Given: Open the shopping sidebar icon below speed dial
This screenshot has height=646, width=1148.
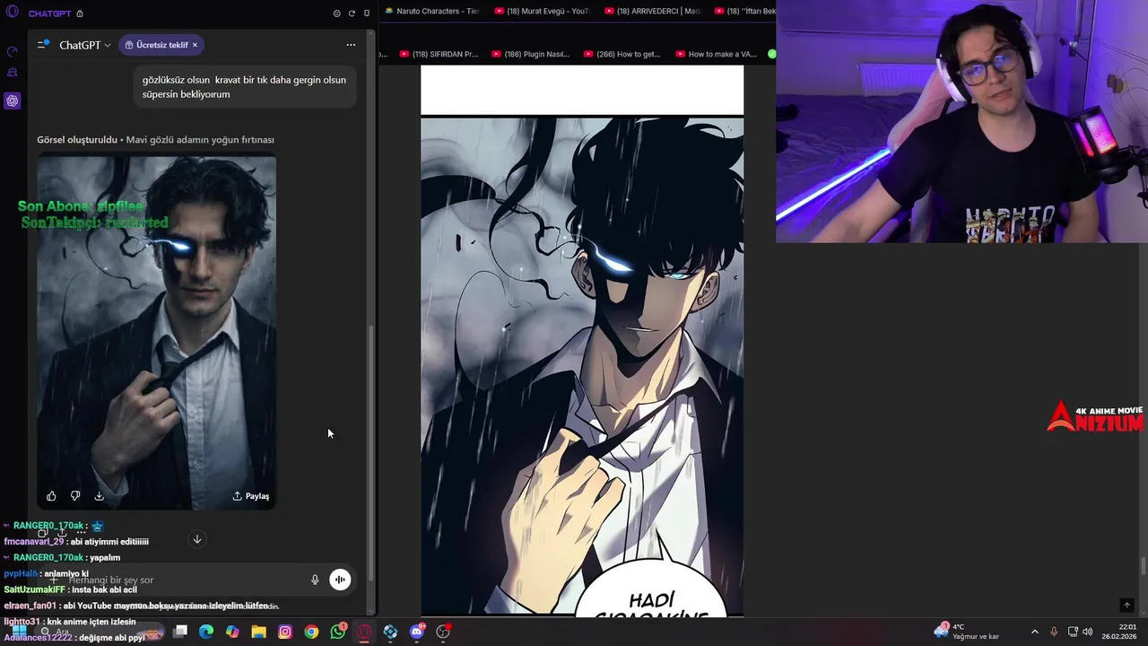Looking at the screenshot, I should (12, 73).
